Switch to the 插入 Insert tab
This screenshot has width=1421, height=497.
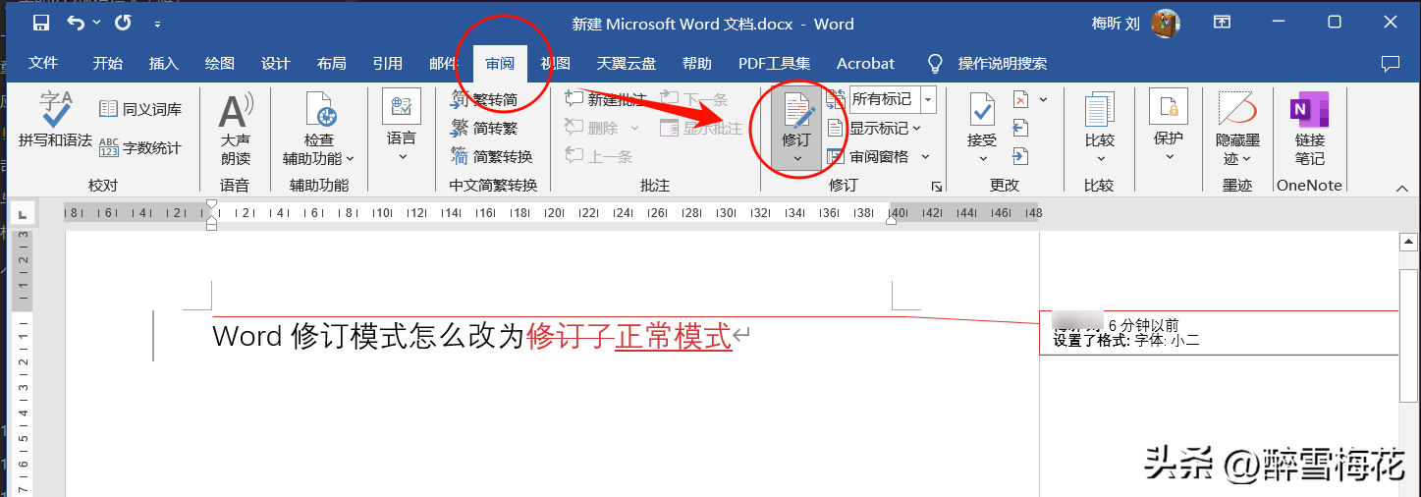pos(164,63)
